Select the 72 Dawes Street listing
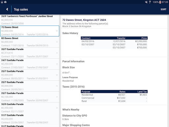This screenshot has height=127, width=169. click(30, 31)
